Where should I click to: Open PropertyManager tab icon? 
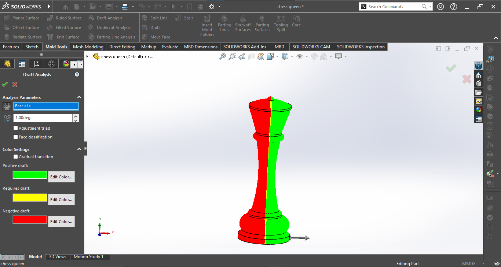[22, 64]
